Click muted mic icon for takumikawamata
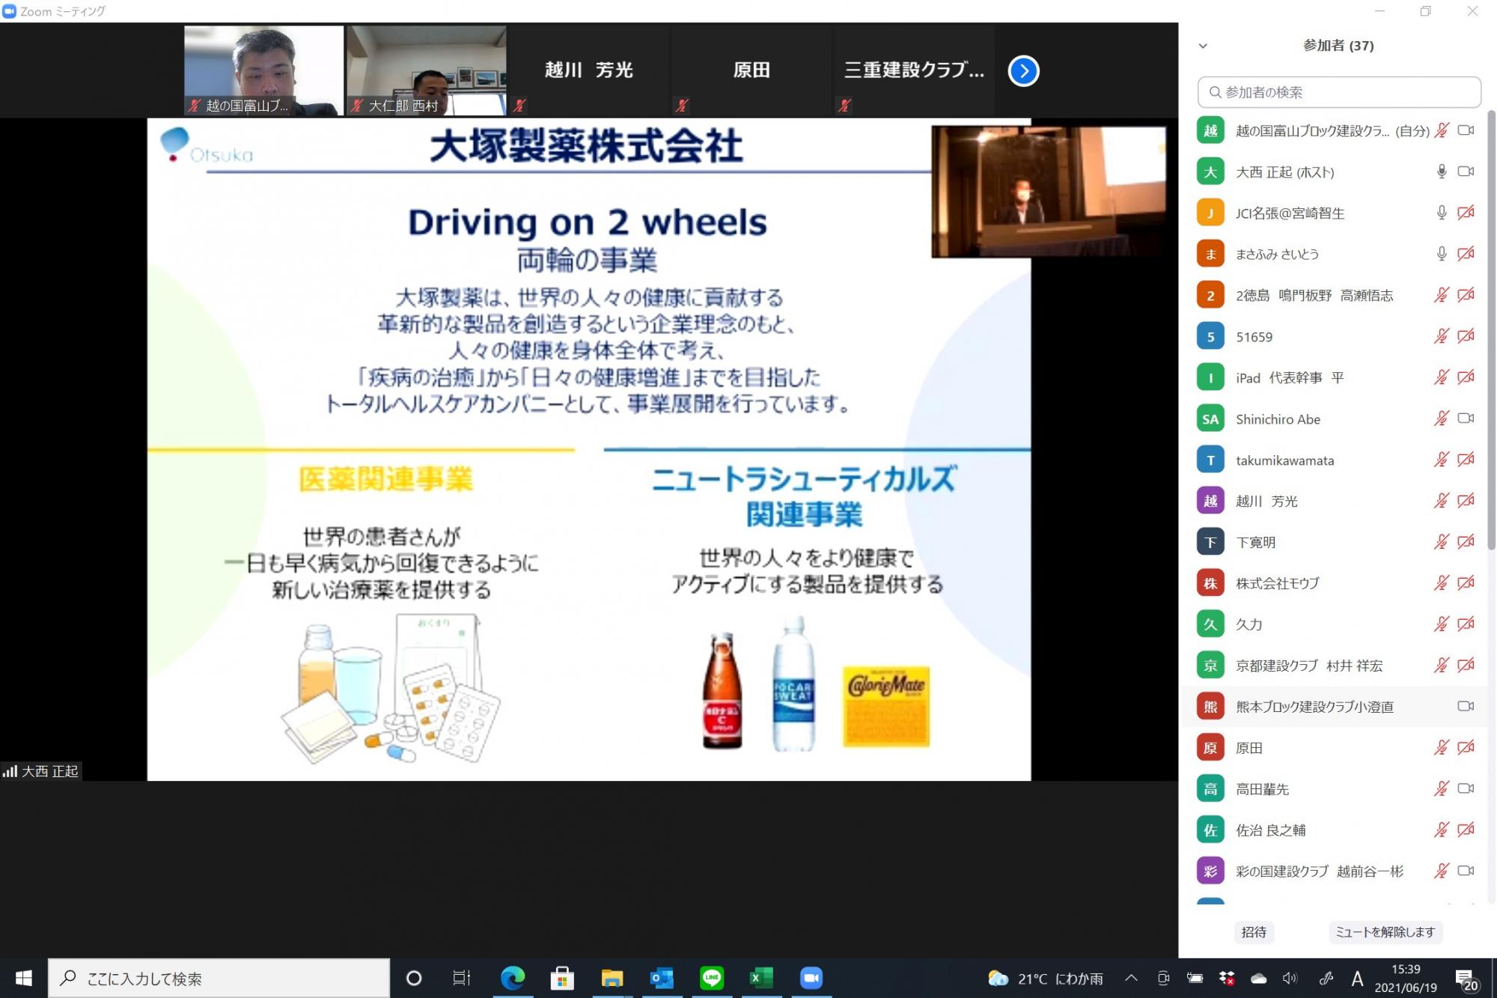 coord(1441,460)
